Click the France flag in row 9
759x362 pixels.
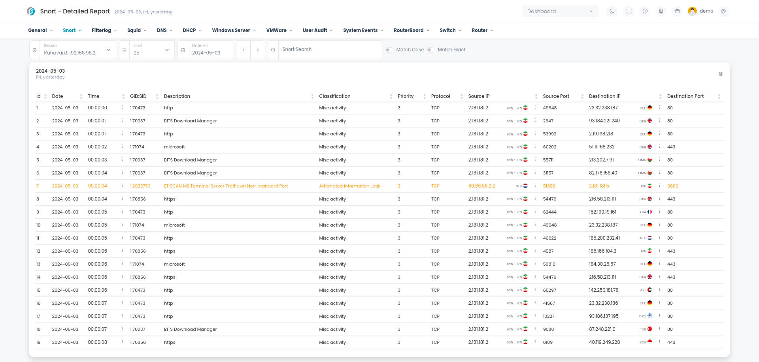649,212
